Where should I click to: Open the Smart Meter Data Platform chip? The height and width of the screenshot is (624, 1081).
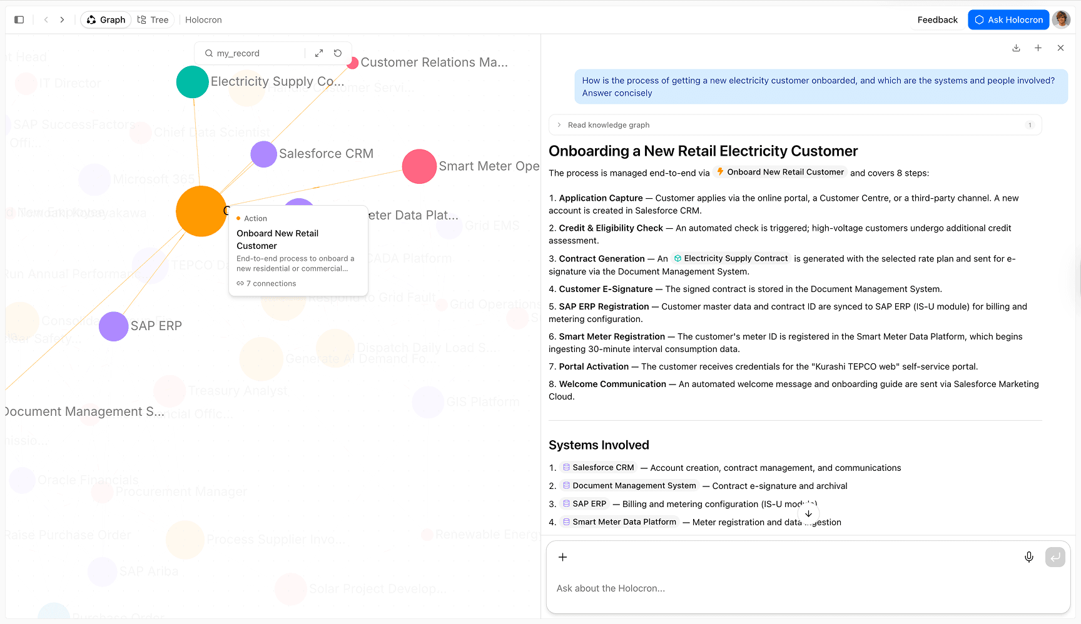[x=619, y=522]
